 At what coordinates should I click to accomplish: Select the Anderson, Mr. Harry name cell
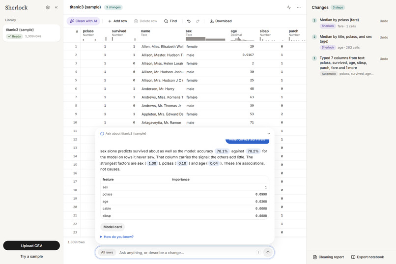[162, 88]
